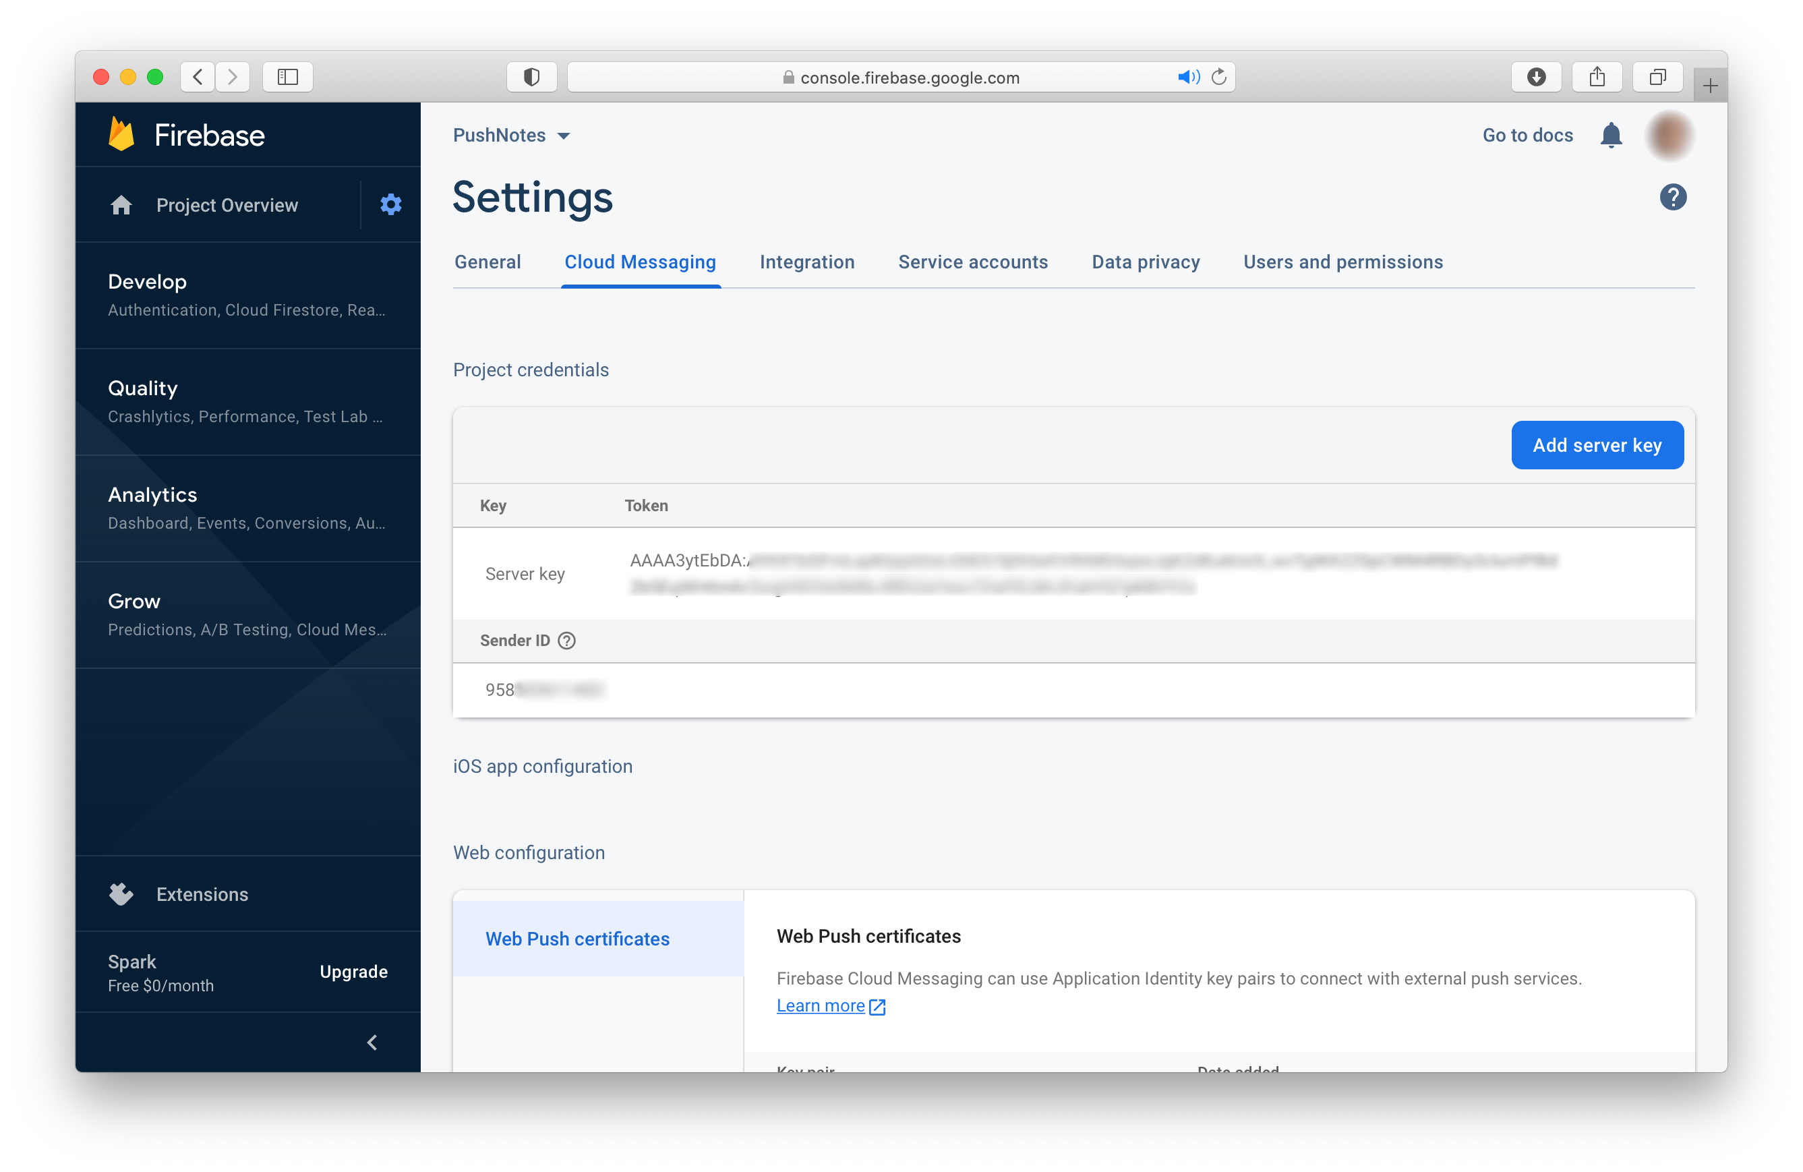Screen dimensions: 1803x1172
Task: Open notifications bell icon
Action: [x=1611, y=136]
